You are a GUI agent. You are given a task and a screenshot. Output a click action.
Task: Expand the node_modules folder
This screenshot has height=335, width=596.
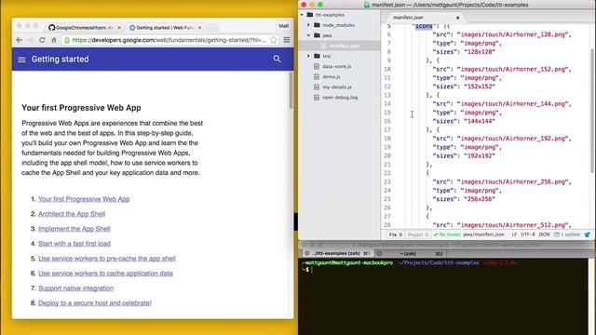click(x=308, y=25)
